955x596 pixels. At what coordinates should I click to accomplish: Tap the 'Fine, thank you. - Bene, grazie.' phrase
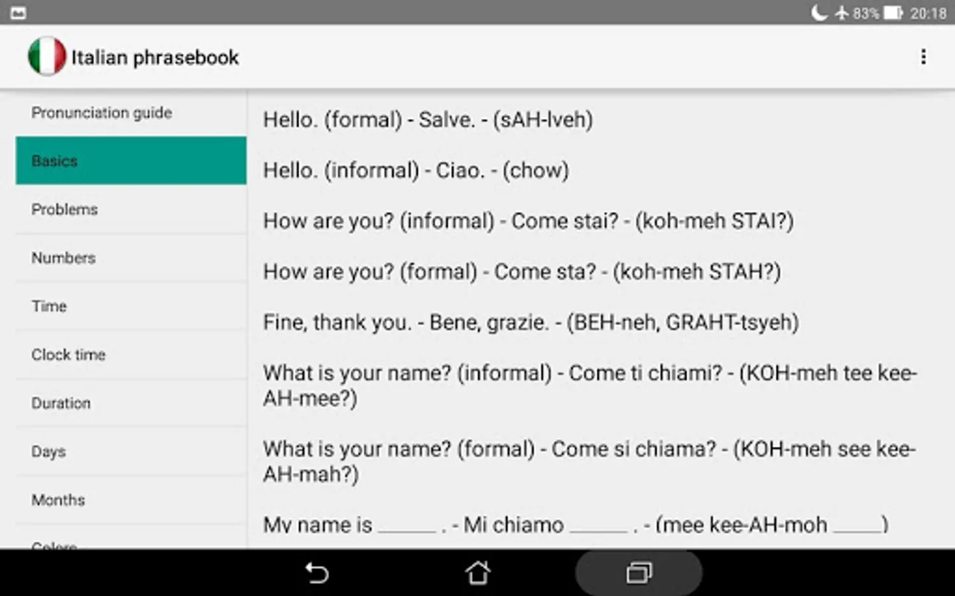pyautogui.click(x=531, y=323)
